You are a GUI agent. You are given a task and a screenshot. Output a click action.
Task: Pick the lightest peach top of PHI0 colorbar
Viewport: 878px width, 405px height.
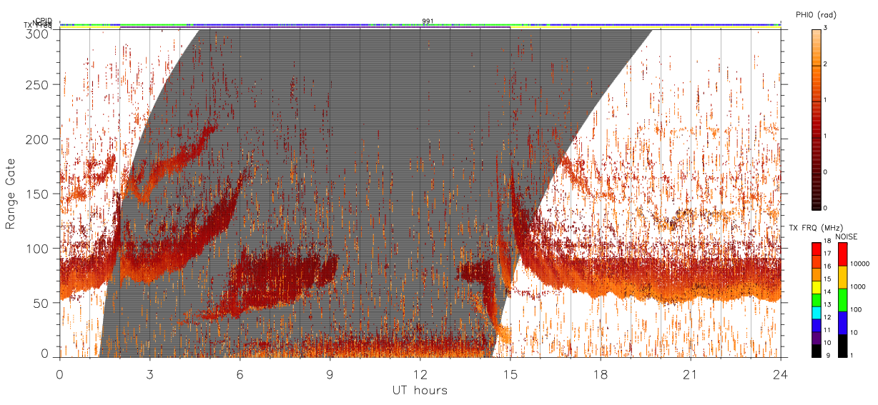[817, 32]
